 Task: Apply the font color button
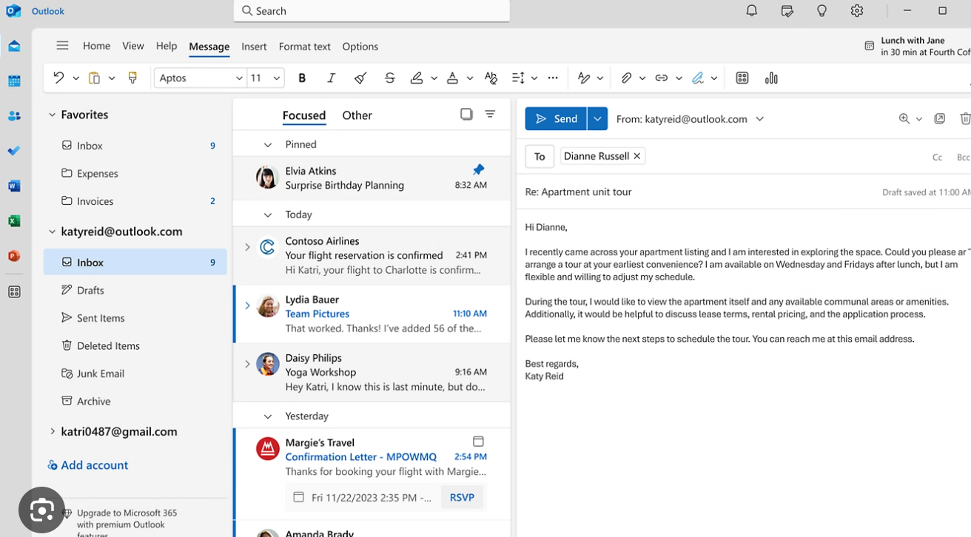(452, 78)
